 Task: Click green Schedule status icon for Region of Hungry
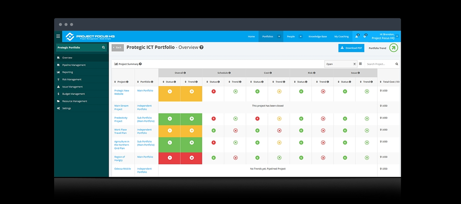click(214, 158)
